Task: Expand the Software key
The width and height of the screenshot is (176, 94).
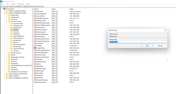Action: point(7,63)
